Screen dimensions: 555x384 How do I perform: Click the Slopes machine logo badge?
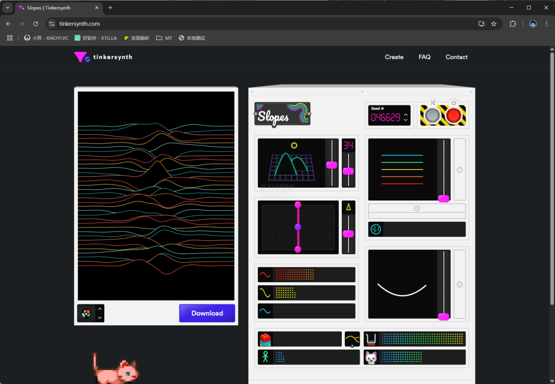(282, 114)
